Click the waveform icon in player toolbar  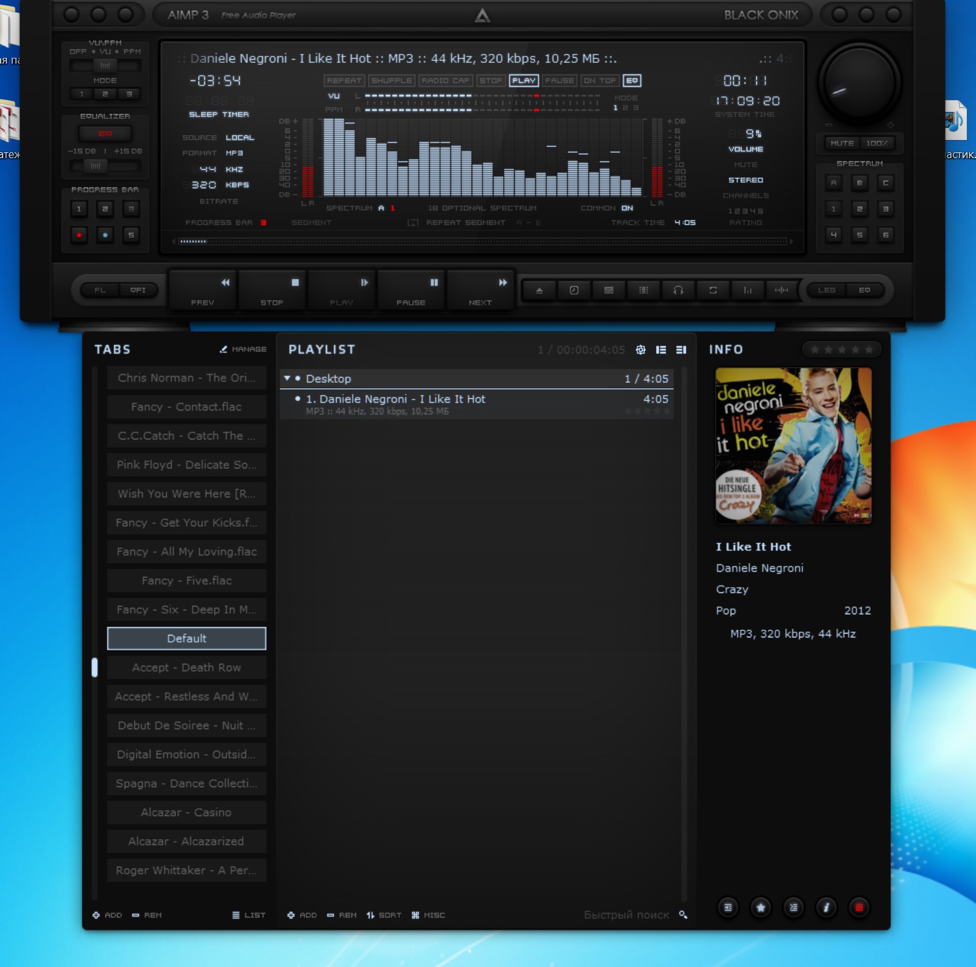coord(781,290)
